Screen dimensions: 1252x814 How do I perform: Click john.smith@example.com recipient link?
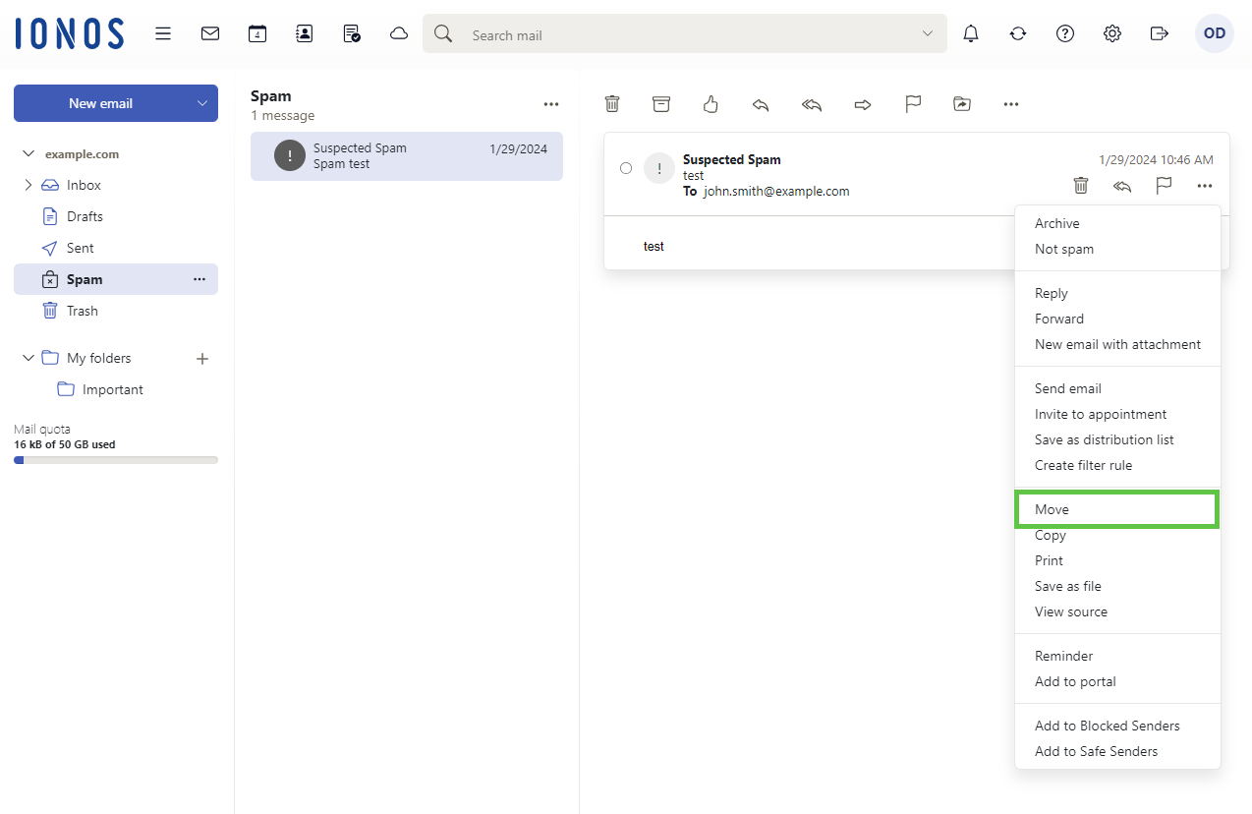point(776,191)
